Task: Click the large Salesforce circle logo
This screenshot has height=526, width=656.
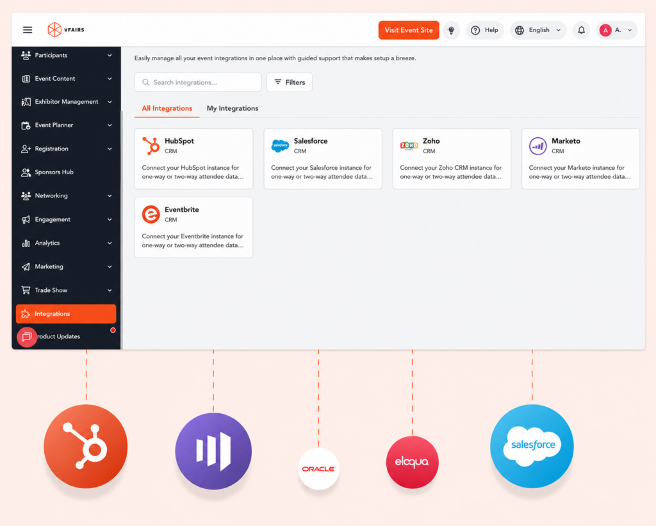Action: tap(532, 446)
